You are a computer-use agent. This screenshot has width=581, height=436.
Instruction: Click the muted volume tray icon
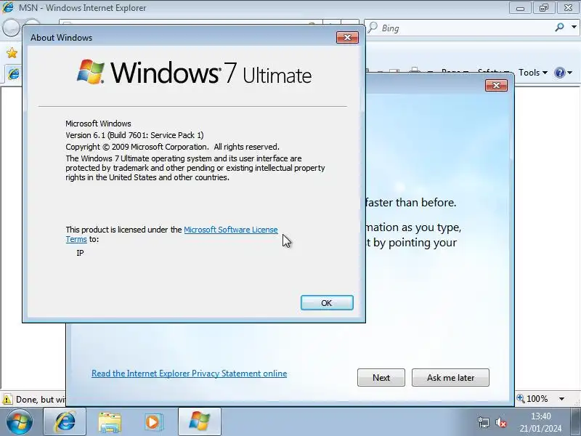[x=500, y=422]
